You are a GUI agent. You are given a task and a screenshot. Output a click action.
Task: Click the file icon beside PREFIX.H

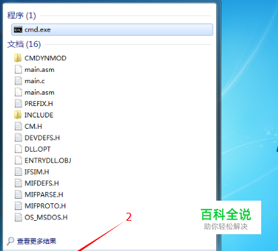pyautogui.click(x=18, y=103)
